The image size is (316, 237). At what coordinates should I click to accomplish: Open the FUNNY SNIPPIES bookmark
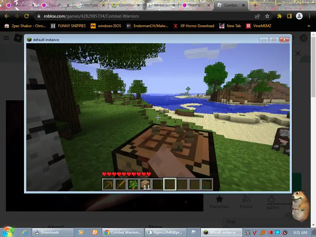pyautogui.click(x=68, y=26)
